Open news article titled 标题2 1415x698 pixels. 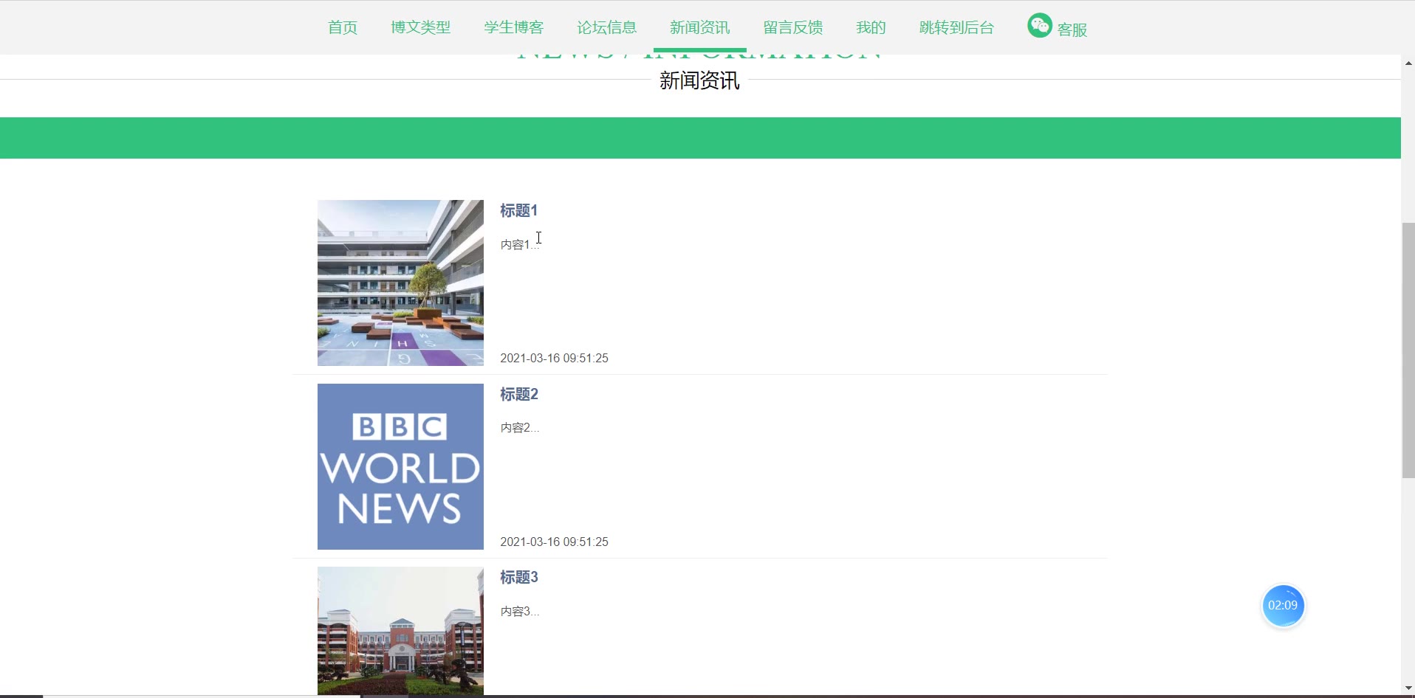[x=518, y=394]
